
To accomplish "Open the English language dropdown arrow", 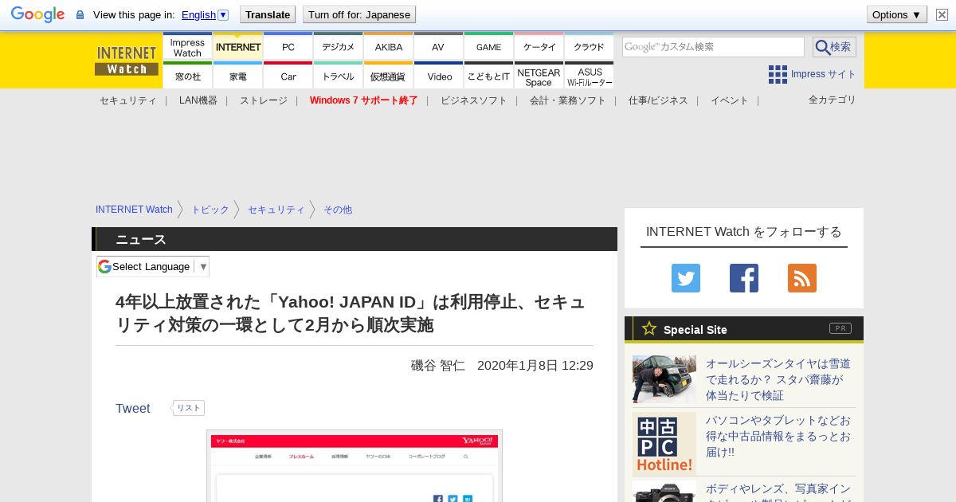I will (x=223, y=14).
